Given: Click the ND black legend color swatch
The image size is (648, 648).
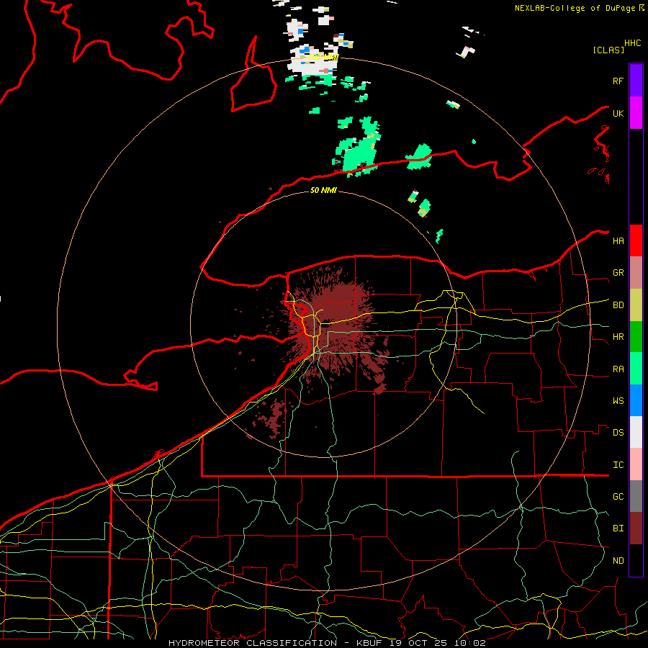Looking at the screenshot, I should pos(636,560).
